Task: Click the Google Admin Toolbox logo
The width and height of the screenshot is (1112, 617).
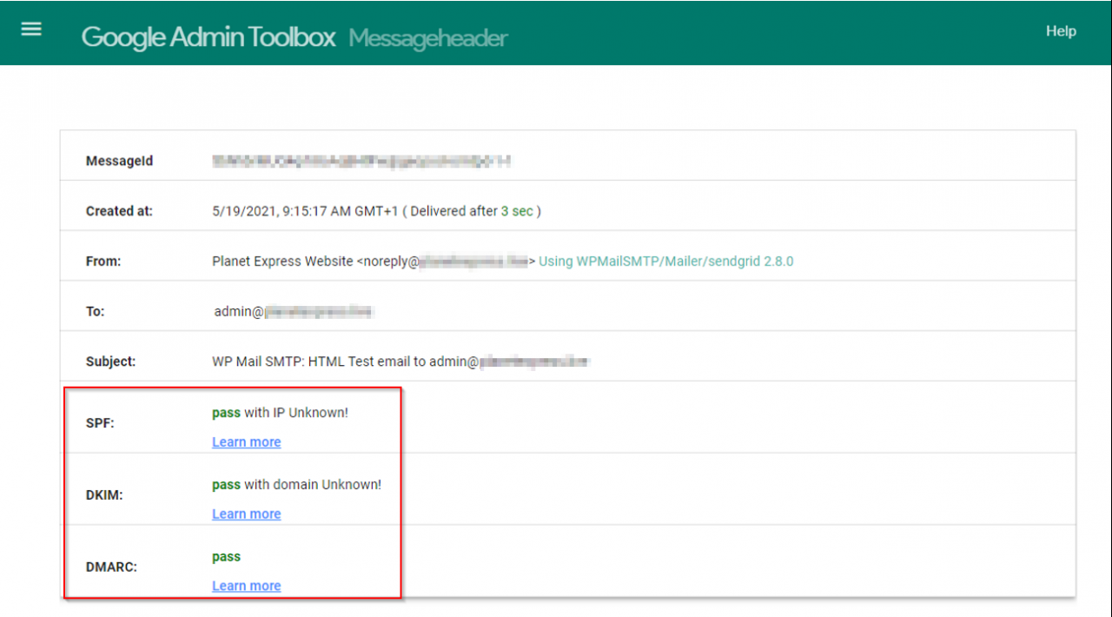Action: click(208, 37)
